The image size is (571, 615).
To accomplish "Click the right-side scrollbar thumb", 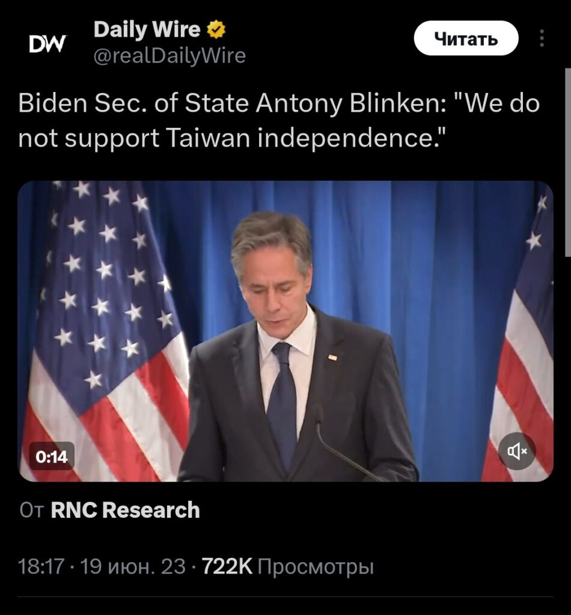I will coord(568,162).
